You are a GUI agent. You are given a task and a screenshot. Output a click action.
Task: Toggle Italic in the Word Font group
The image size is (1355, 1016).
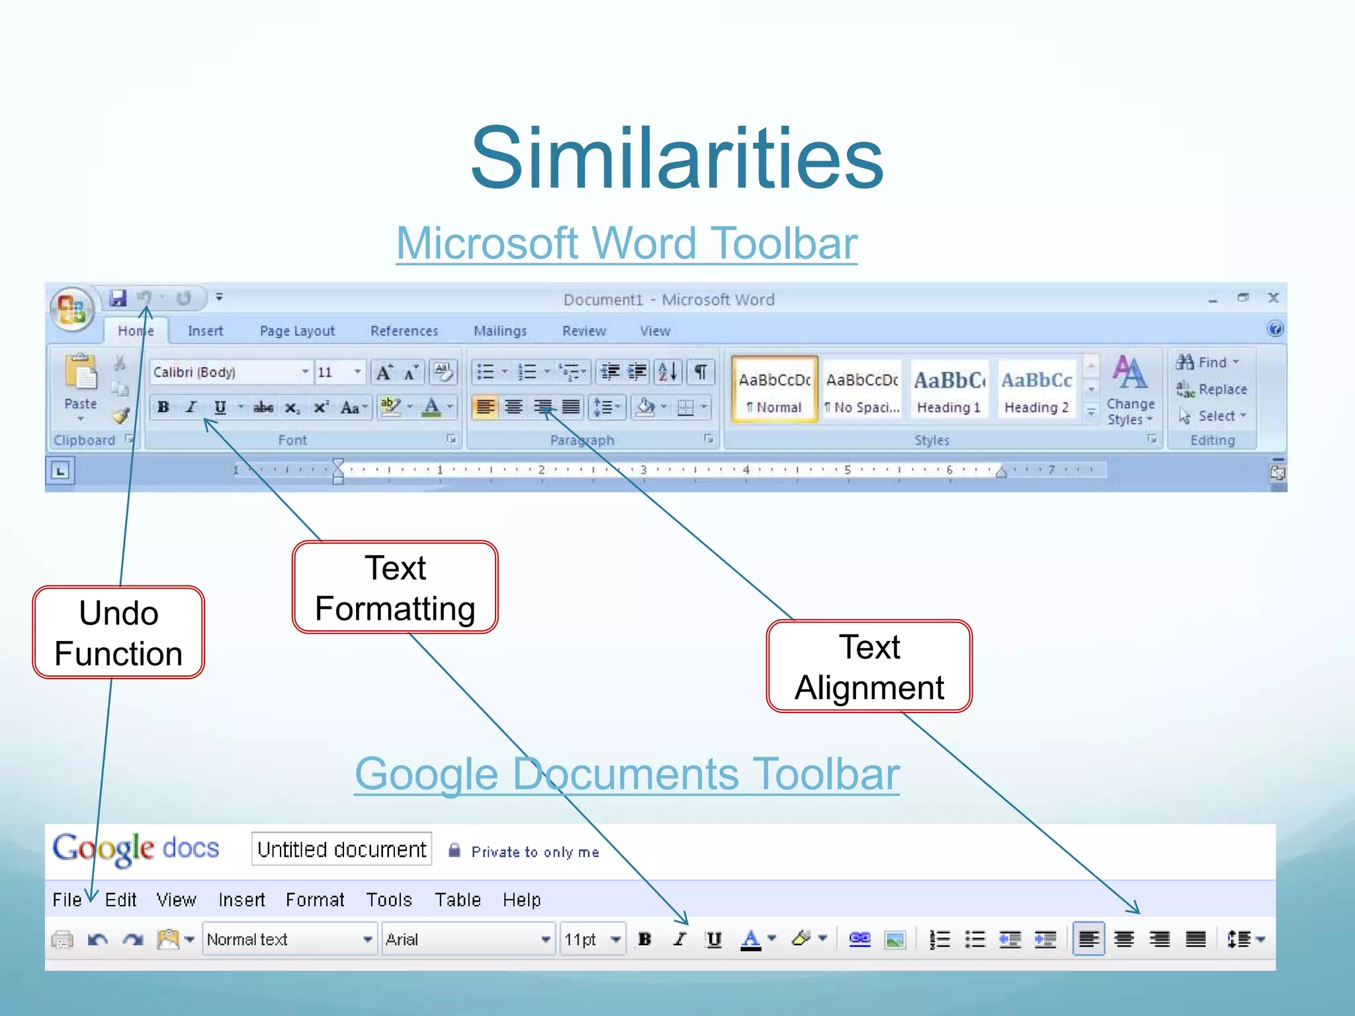192,407
